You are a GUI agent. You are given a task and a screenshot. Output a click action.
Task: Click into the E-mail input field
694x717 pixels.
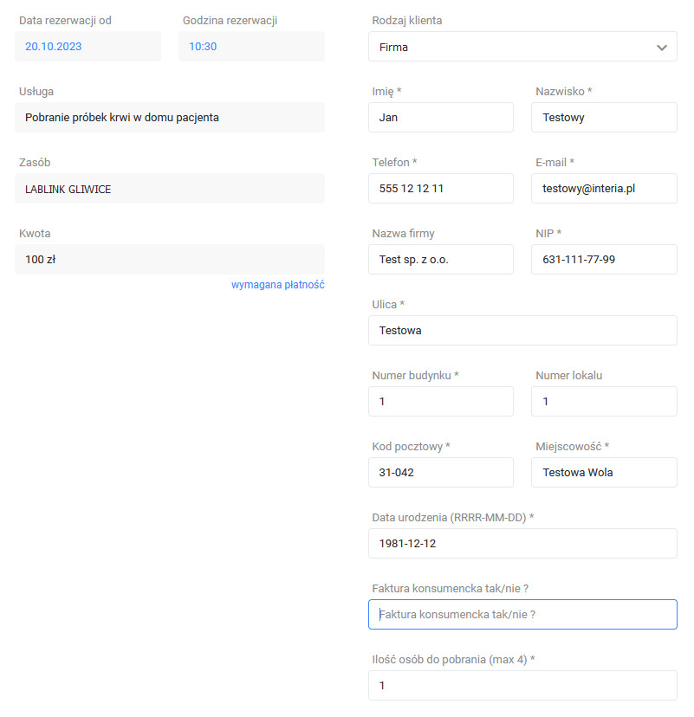[x=604, y=189]
